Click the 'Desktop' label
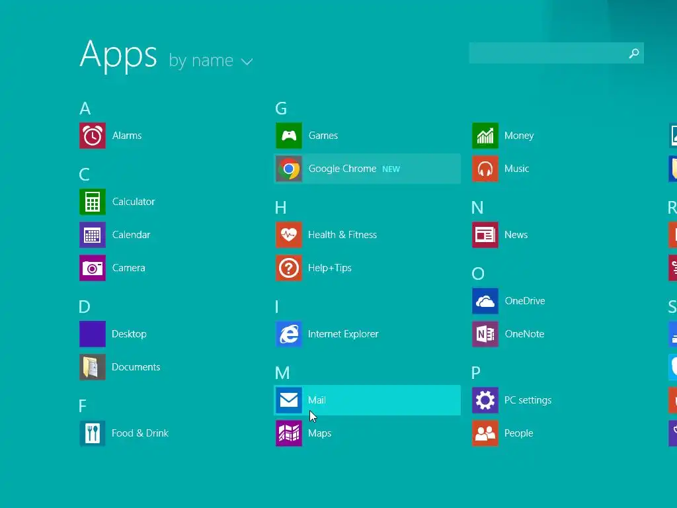677x508 pixels. tap(129, 334)
